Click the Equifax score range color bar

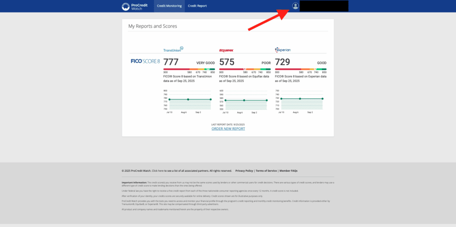[245, 69]
